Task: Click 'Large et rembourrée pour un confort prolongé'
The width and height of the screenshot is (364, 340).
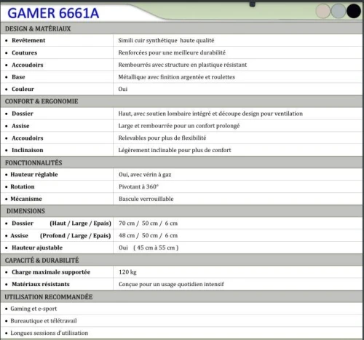Action: pos(179,126)
